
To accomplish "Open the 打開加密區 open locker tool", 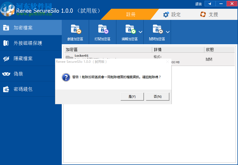I will pyautogui.click(x=103, y=32).
